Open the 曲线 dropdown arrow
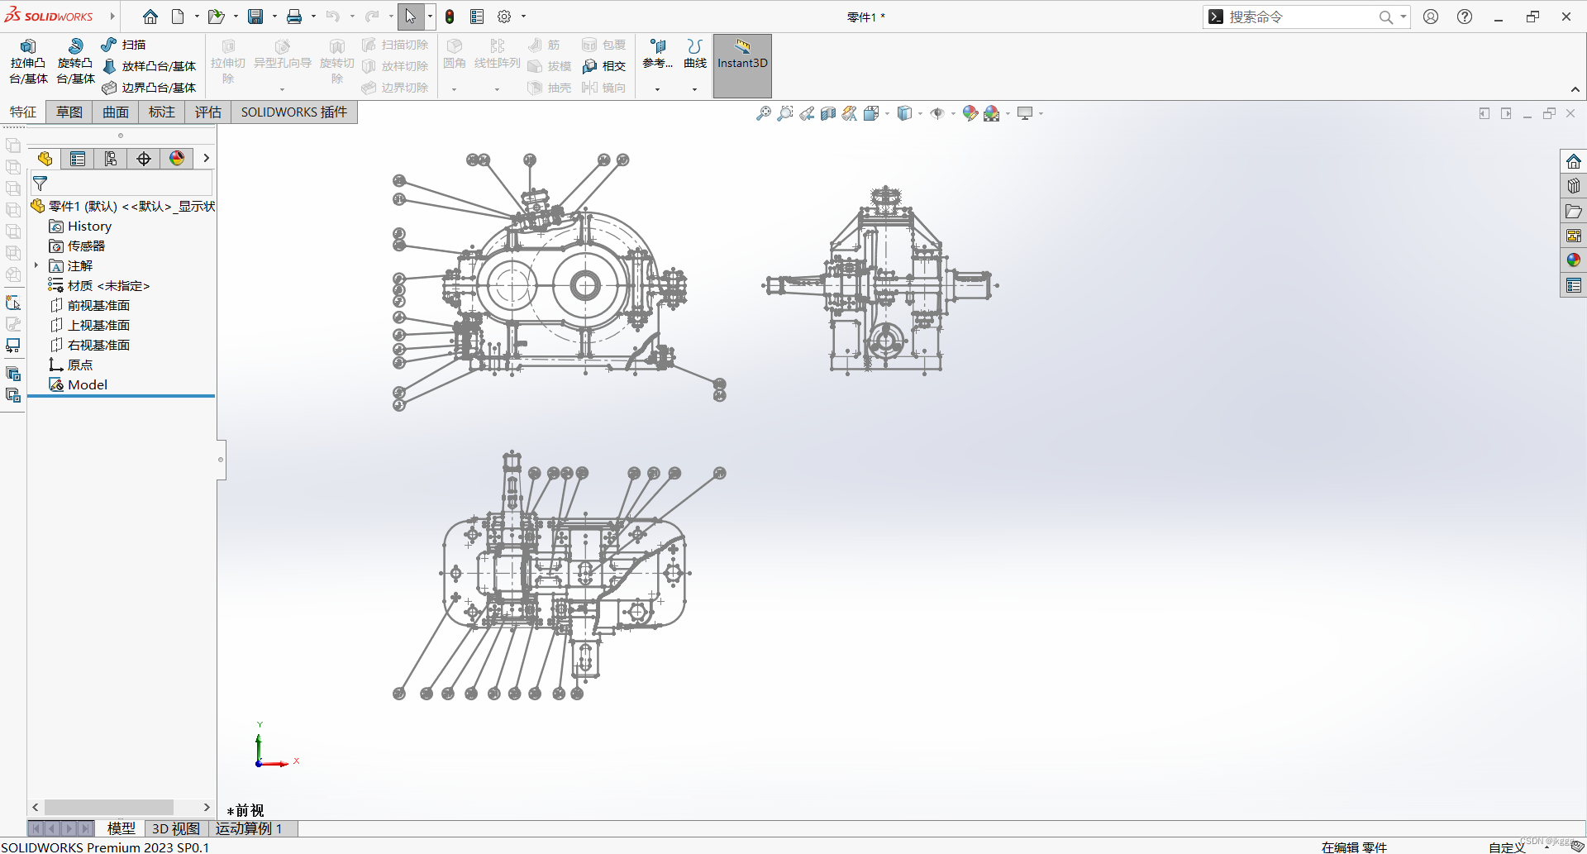Viewport: 1587px width, 854px height. [694, 88]
